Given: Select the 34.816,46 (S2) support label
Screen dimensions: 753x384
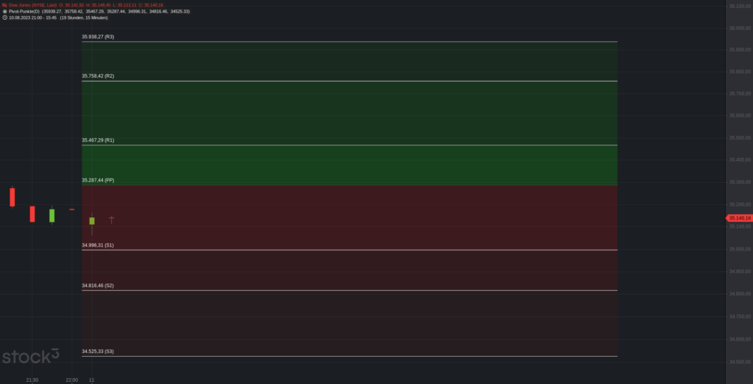Looking at the screenshot, I should tap(98, 286).
